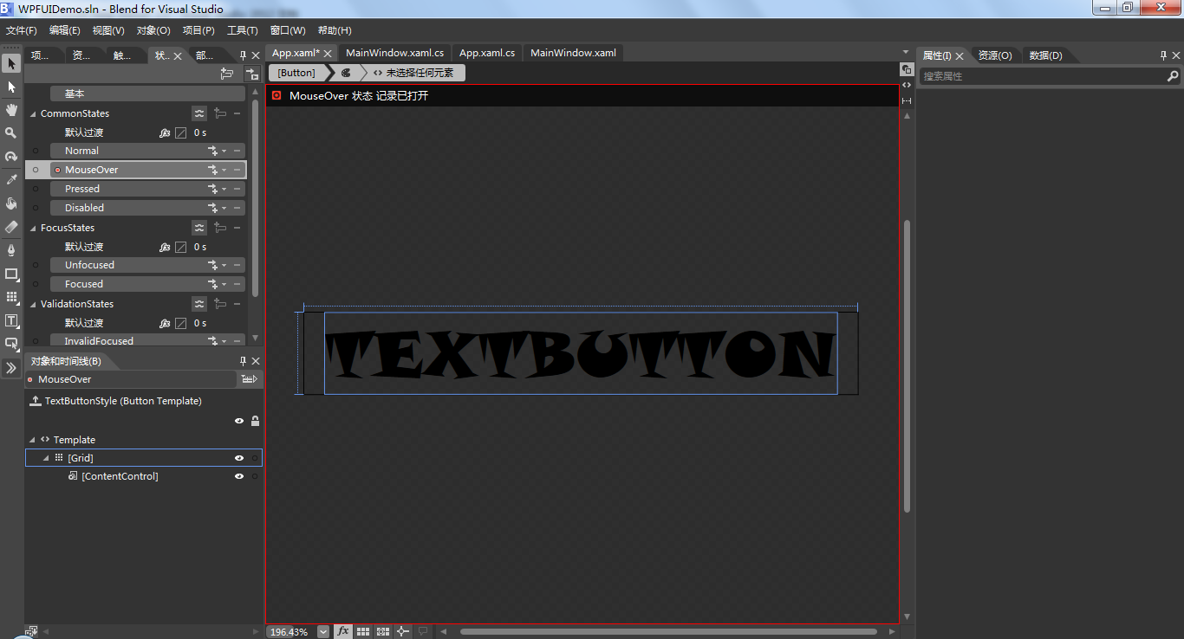Select the Eraser tool
1184x639 pixels.
pos(11,226)
